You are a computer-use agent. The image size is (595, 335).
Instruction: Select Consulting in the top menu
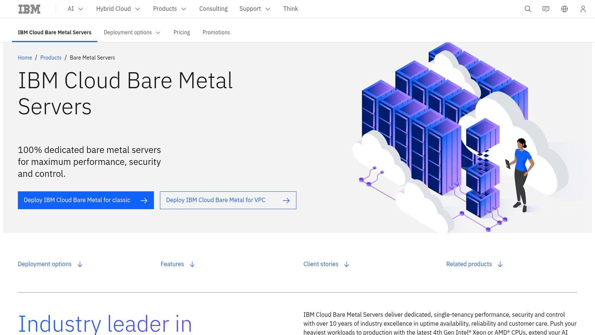[x=213, y=9]
